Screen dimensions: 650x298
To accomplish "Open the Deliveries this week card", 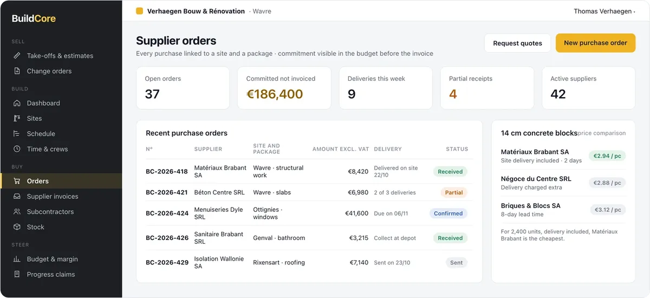I will click(x=386, y=88).
